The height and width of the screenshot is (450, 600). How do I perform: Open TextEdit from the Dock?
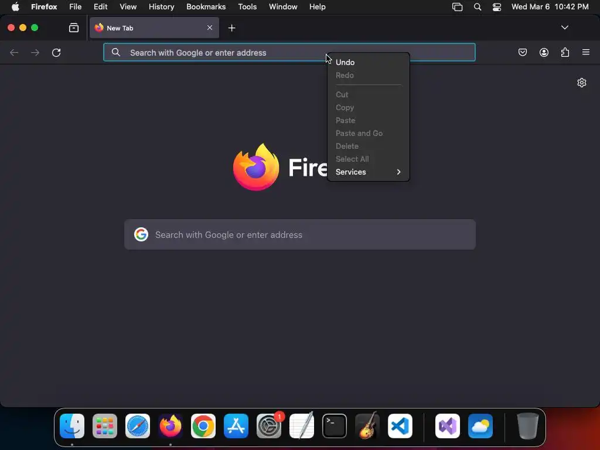(x=302, y=426)
